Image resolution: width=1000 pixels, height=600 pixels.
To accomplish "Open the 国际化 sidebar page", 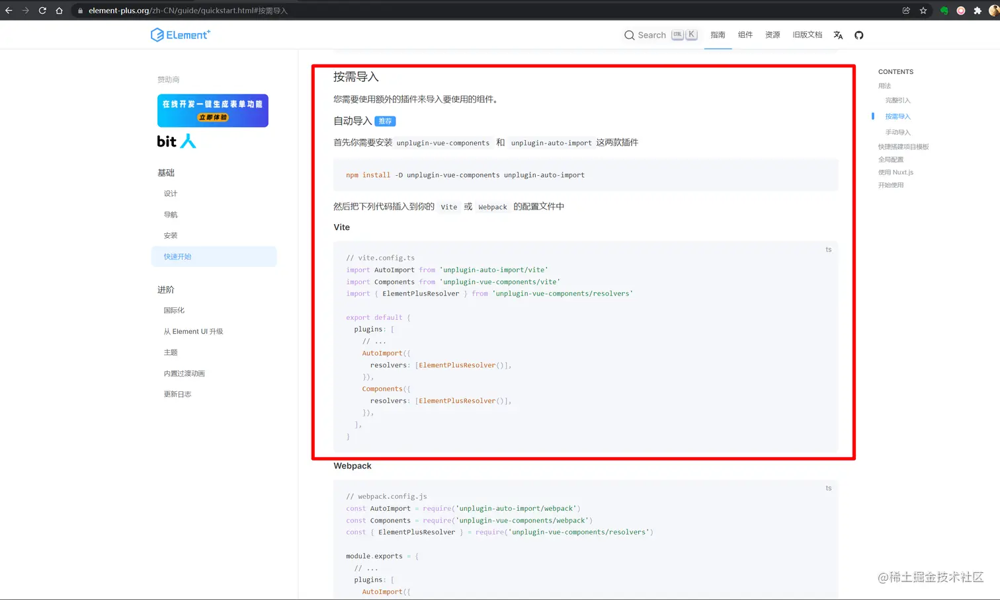I will click(174, 310).
